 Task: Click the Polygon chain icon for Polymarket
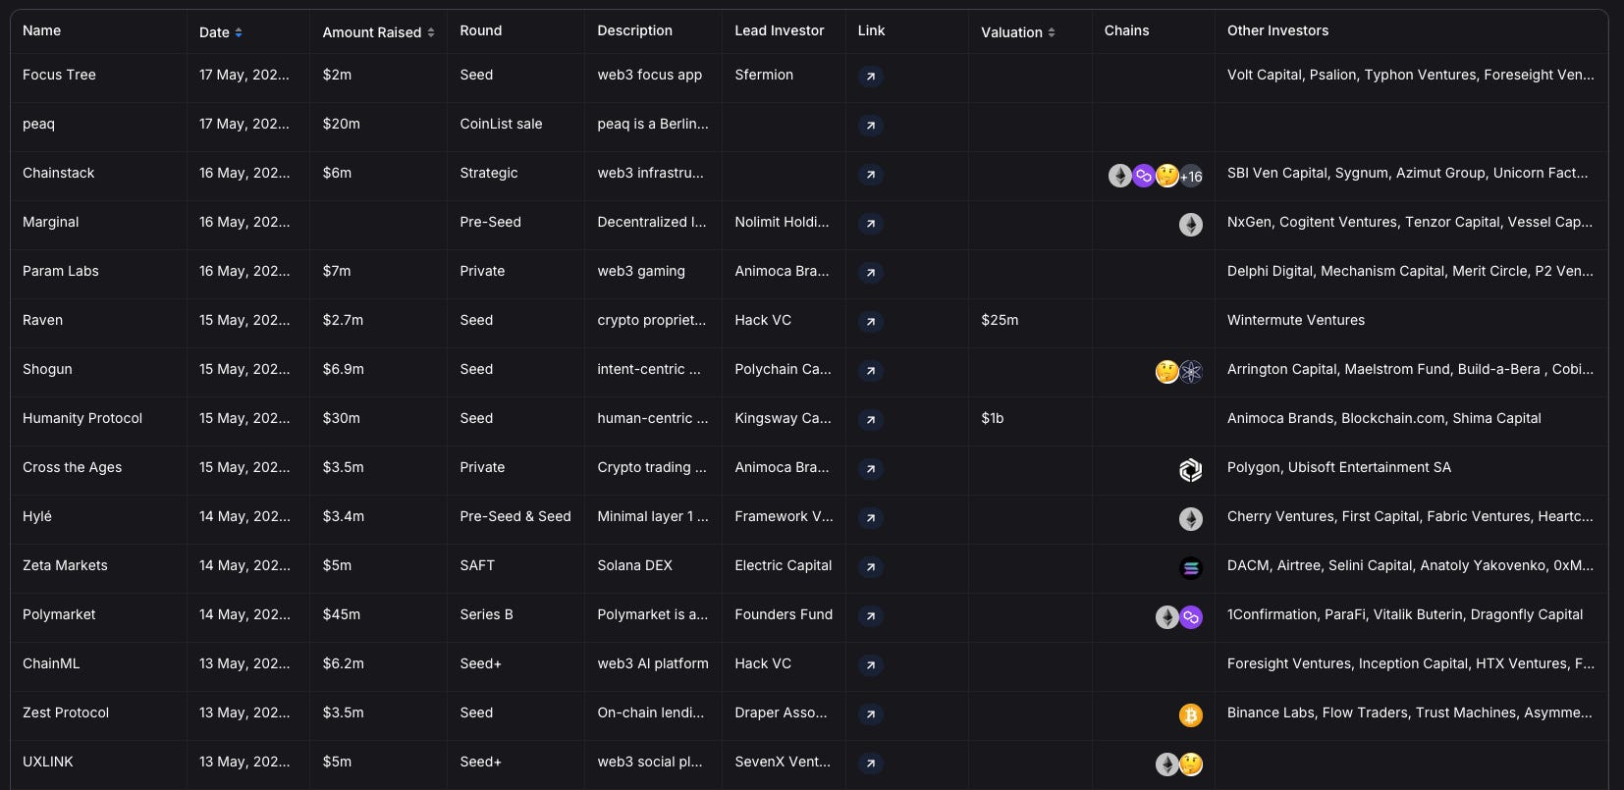tap(1191, 617)
